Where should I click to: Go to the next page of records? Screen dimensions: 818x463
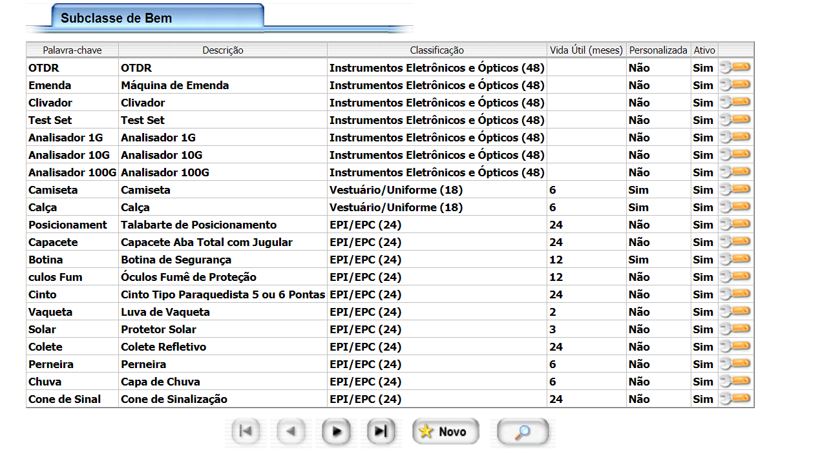[x=336, y=431]
